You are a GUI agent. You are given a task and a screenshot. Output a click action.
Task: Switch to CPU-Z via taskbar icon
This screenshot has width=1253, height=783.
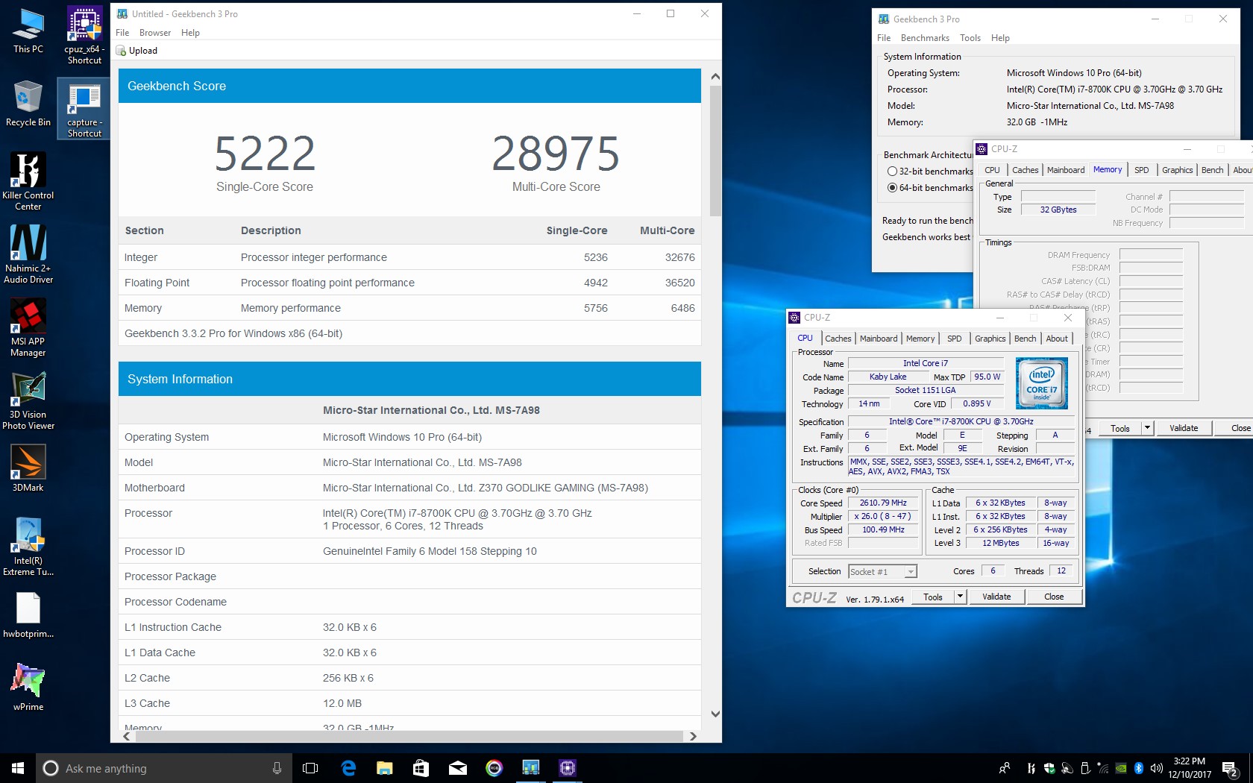coord(567,768)
